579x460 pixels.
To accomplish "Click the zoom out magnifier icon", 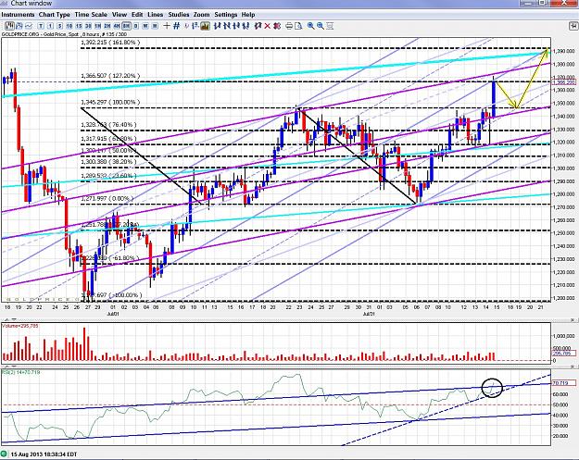I will 321,26.
